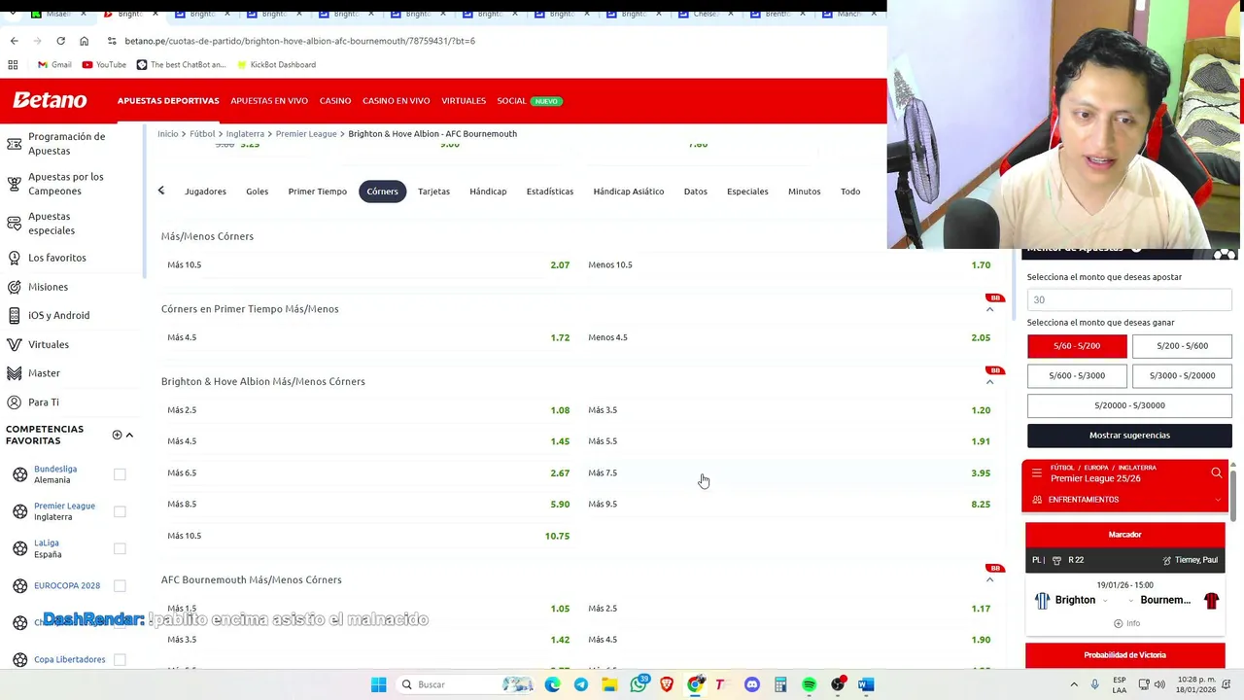Open Discord from the taskbar
This screenshot has width=1244, height=700.
751,684
